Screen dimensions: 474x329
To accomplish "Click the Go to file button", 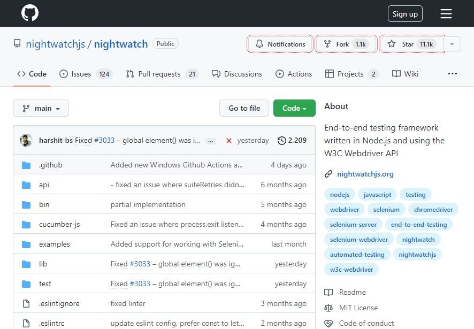I will [x=244, y=108].
